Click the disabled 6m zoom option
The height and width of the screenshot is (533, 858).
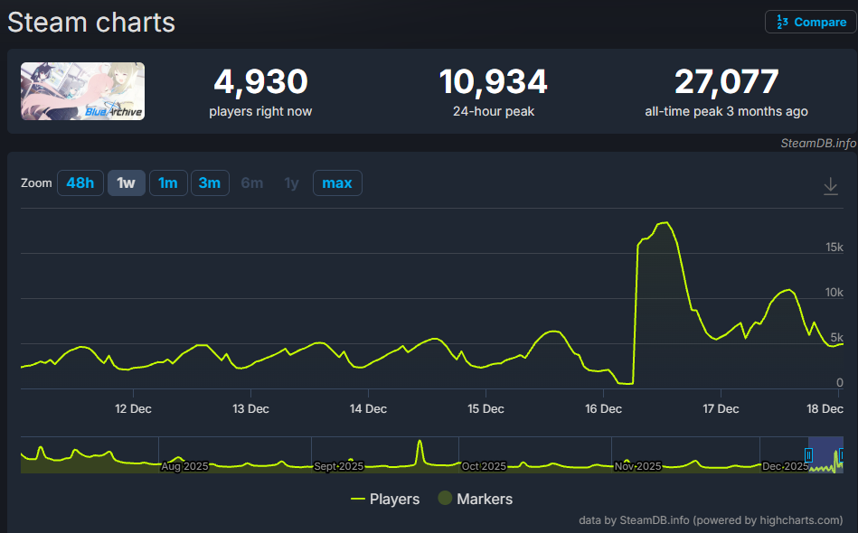251,183
